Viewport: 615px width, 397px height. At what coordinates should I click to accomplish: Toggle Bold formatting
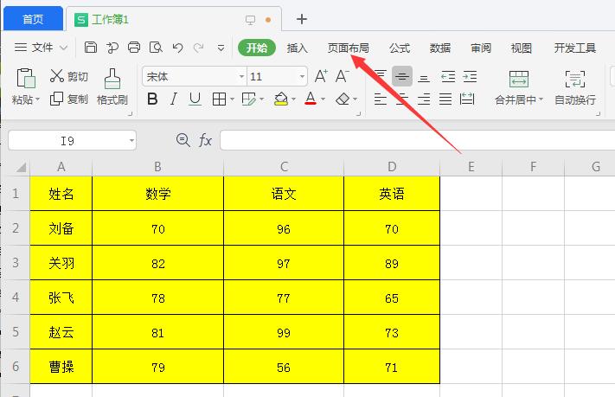pyautogui.click(x=152, y=99)
